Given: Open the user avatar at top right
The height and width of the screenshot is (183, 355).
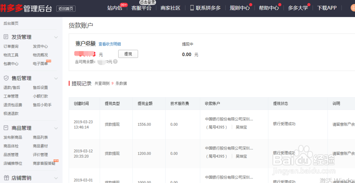Looking at the screenshot, I should pos(353,8).
